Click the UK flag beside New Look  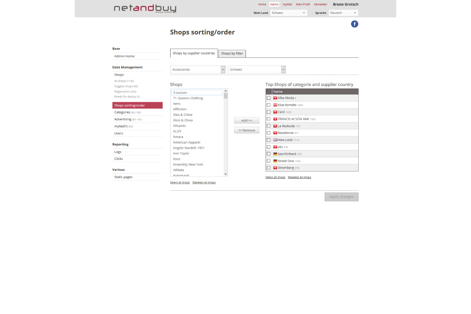275,140
